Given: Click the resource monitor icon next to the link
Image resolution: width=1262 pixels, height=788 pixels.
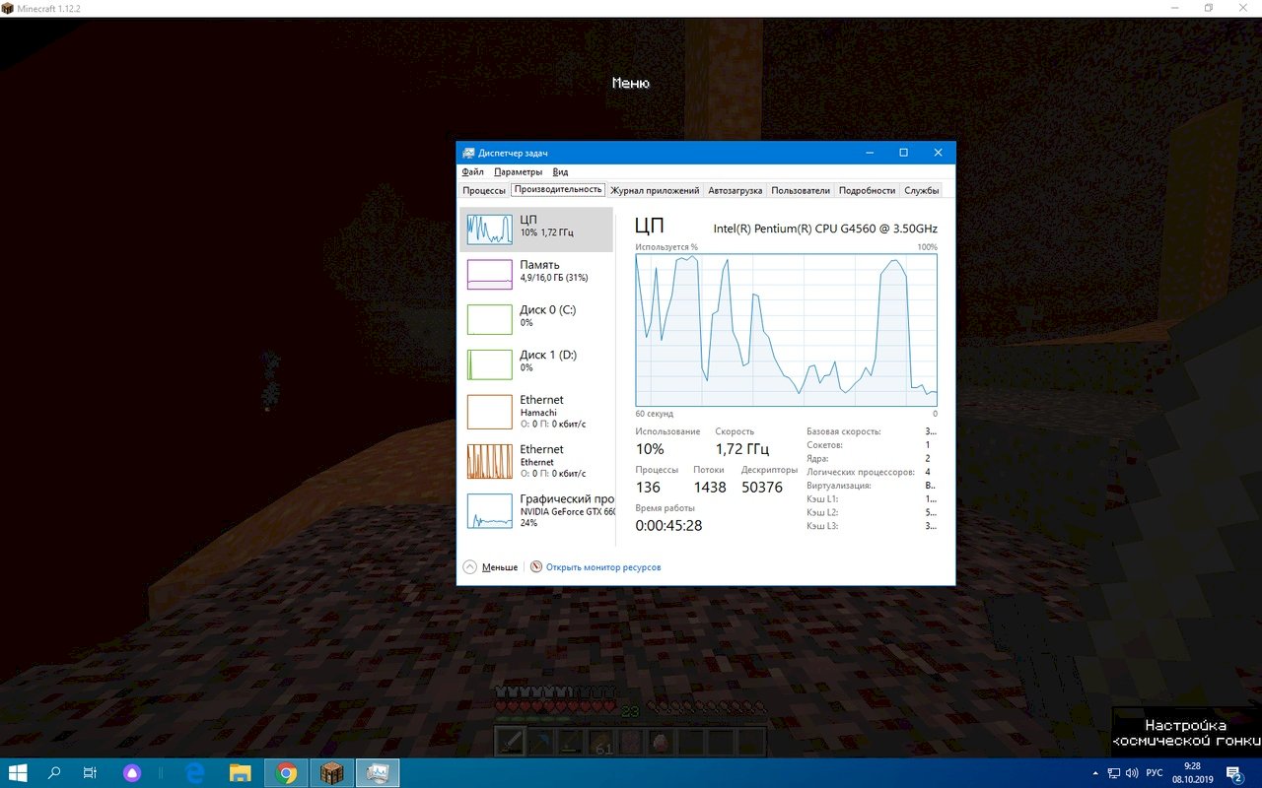Looking at the screenshot, I should (x=536, y=567).
